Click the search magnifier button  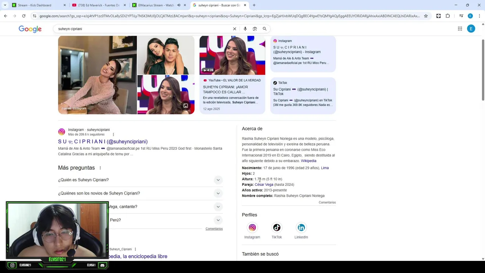[x=264, y=29]
